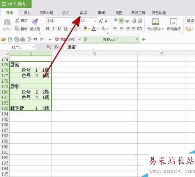Open the name box dropdown
Screen dimensions: 195x177
click(34, 47)
